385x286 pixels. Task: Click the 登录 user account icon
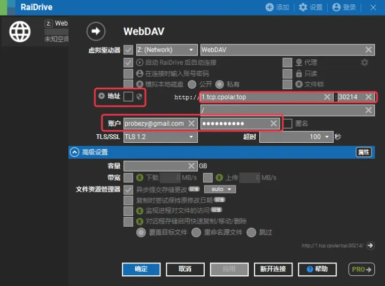tap(336, 7)
